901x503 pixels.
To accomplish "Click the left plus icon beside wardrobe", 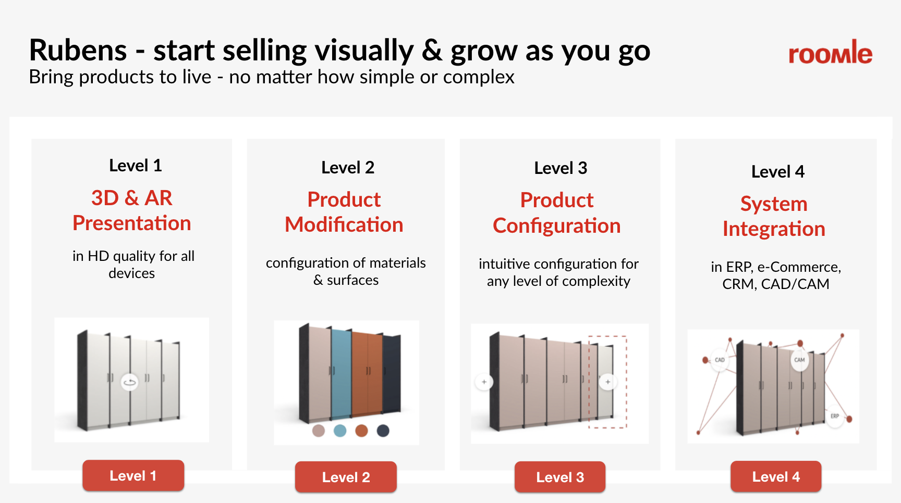I will pos(484,382).
